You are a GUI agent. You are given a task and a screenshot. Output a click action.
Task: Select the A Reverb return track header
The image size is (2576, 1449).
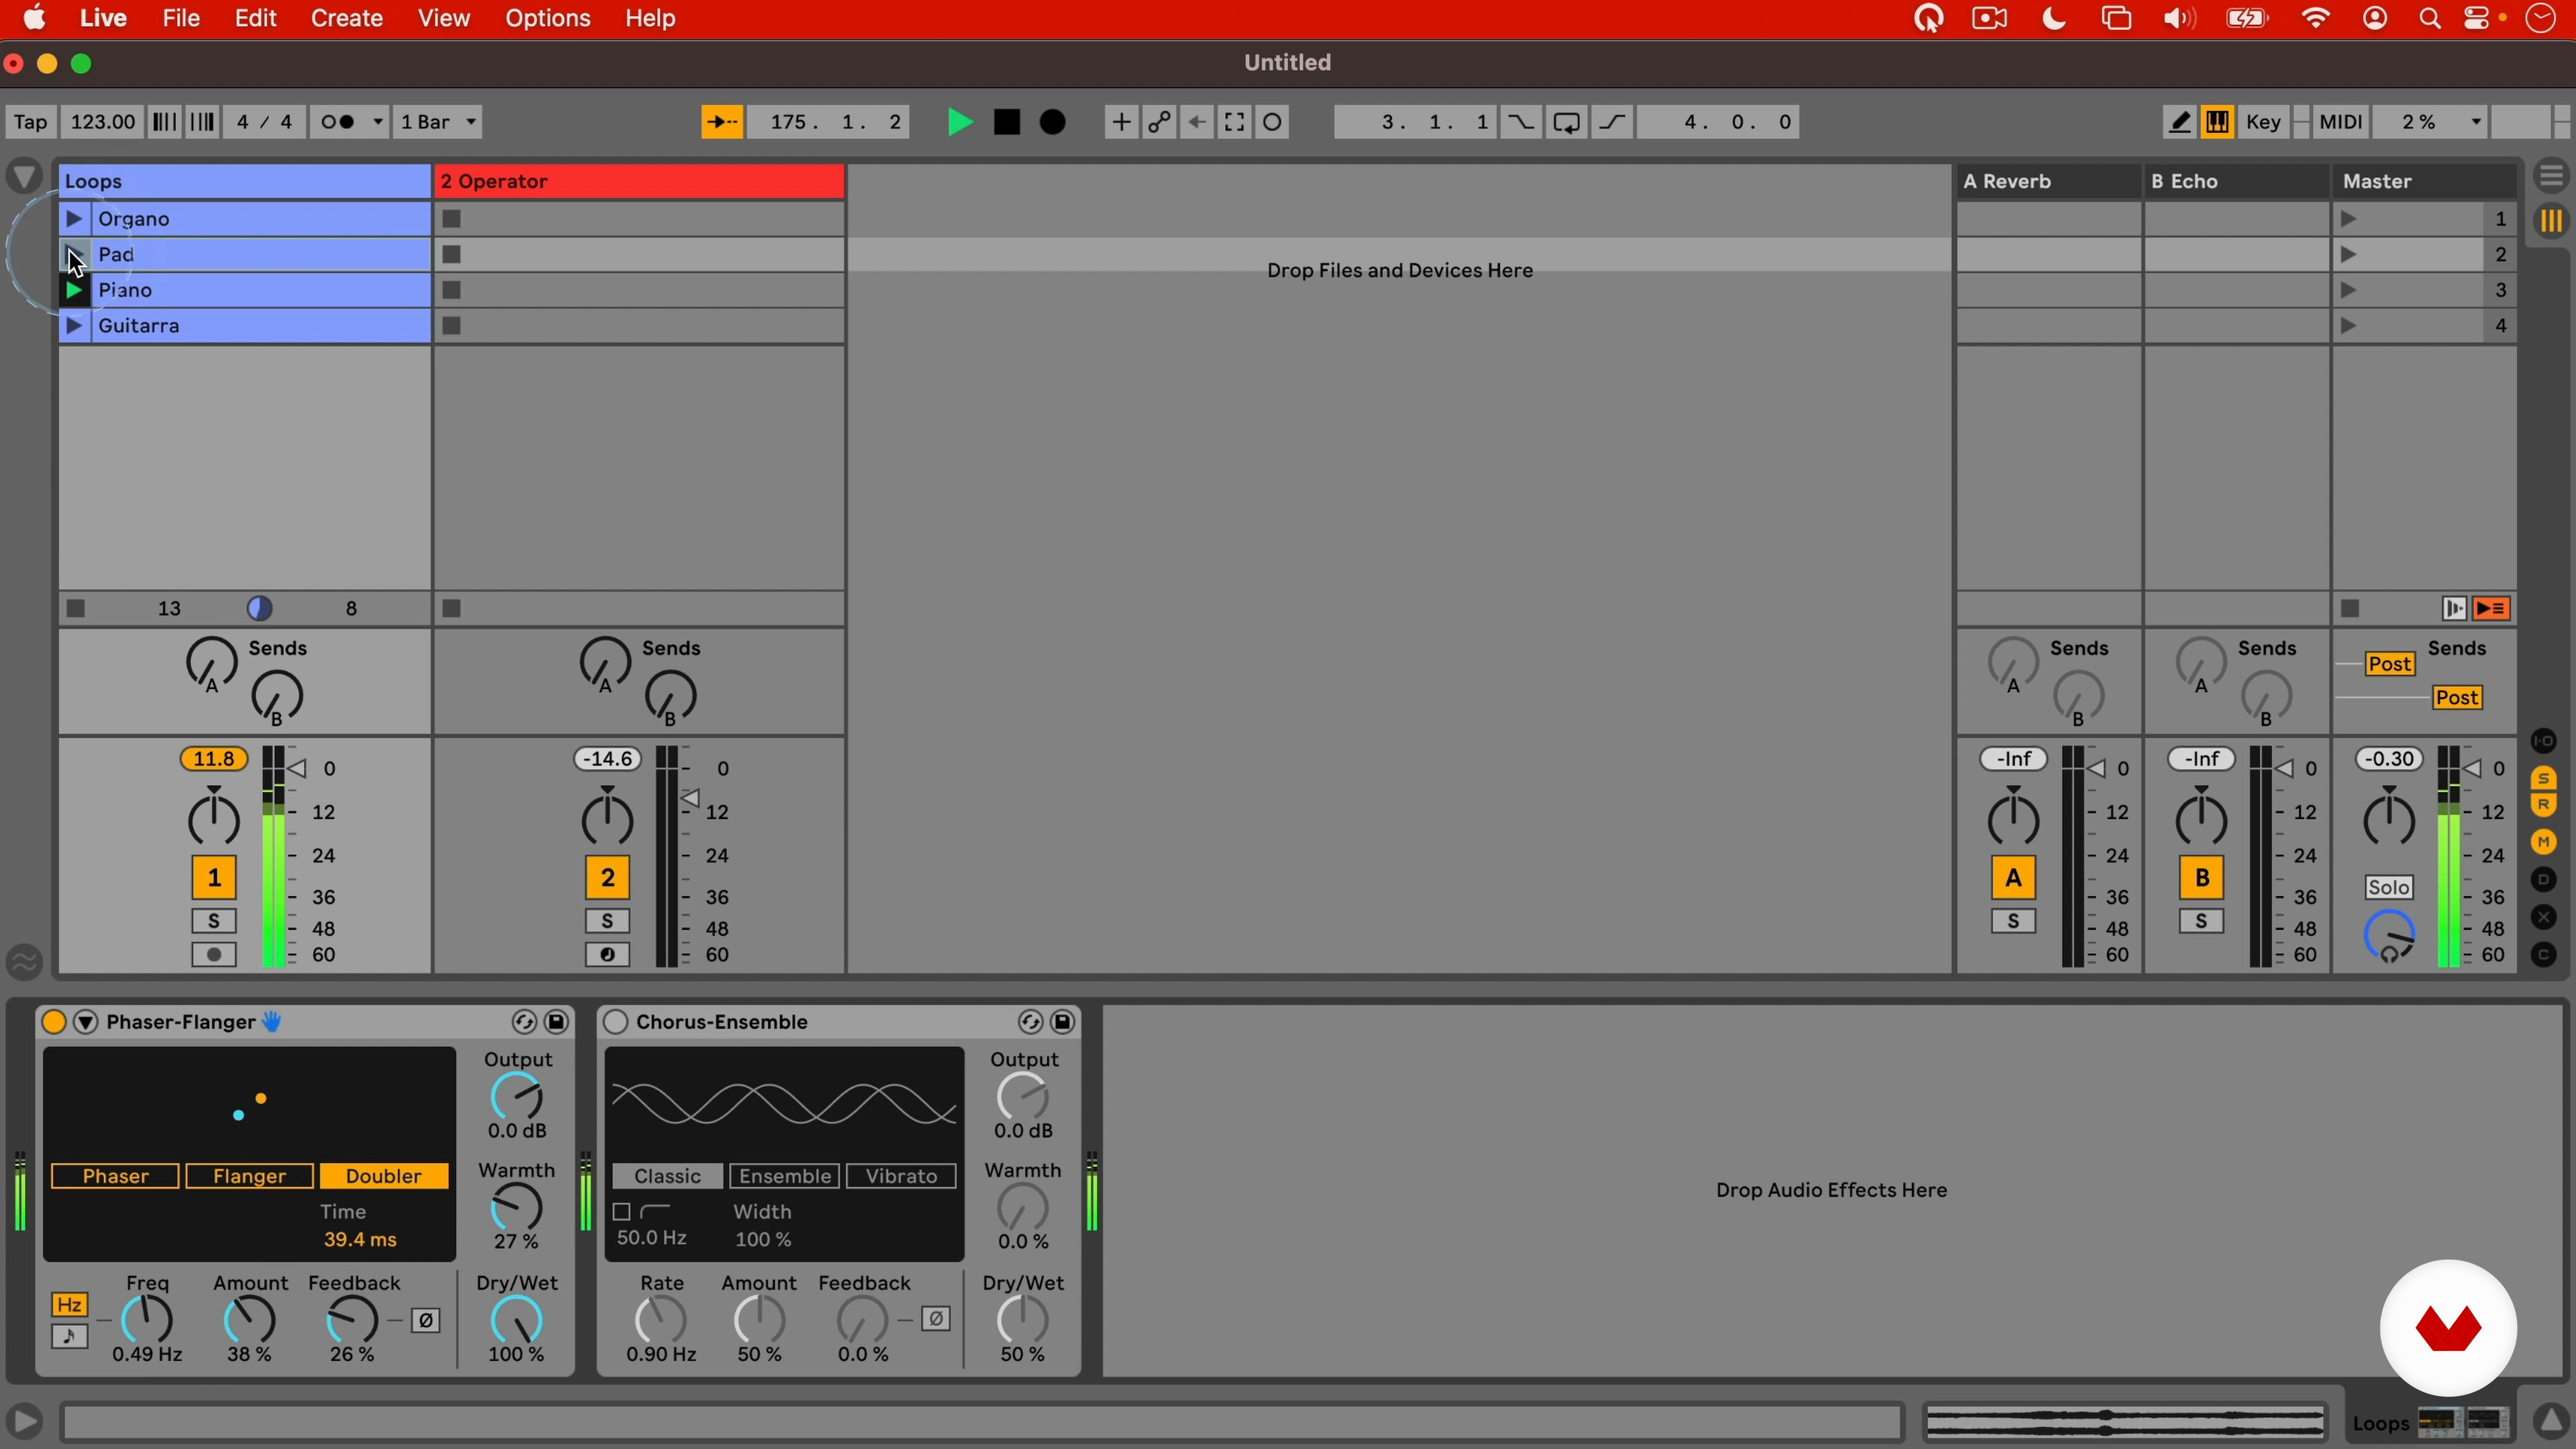point(2048,181)
